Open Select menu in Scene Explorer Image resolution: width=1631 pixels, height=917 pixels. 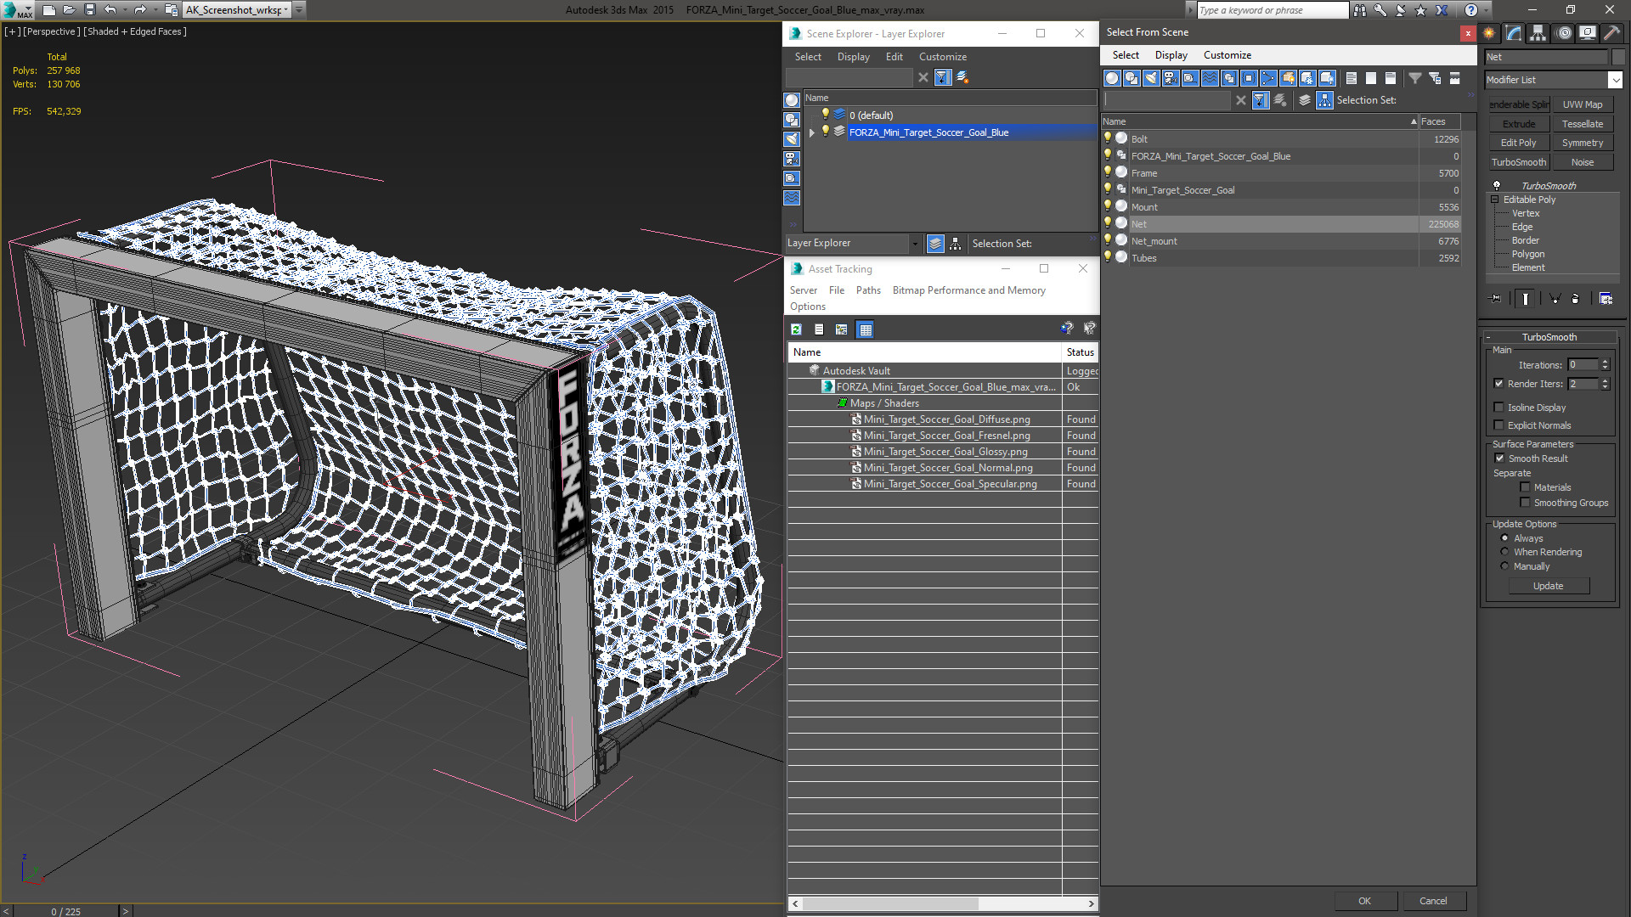(x=808, y=57)
